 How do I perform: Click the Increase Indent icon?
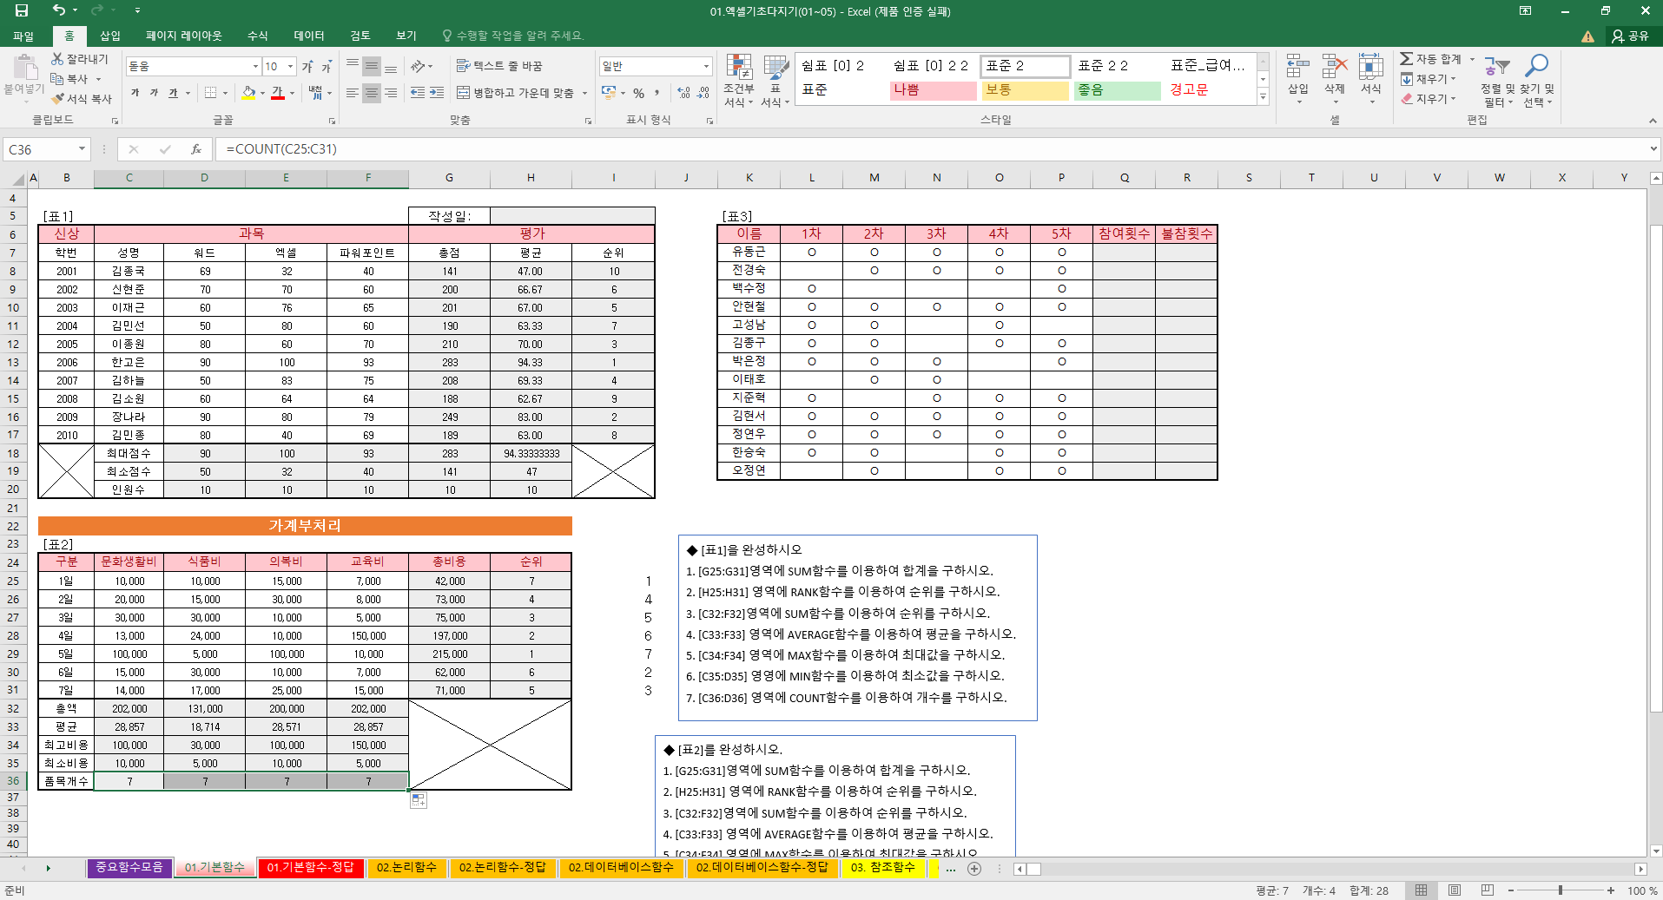437,93
